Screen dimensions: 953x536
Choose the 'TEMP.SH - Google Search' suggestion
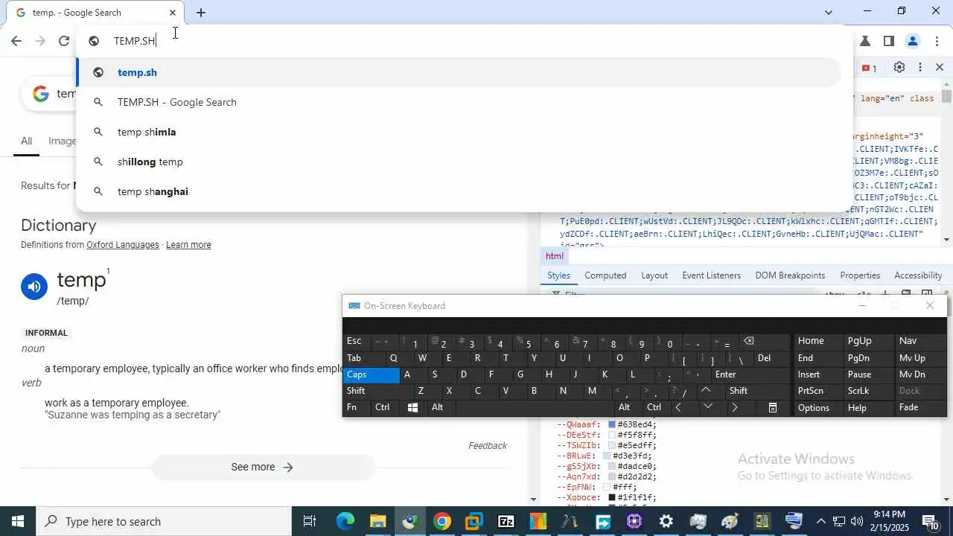[459, 102]
